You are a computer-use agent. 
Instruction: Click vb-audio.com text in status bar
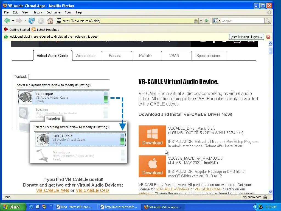(252, 197)
